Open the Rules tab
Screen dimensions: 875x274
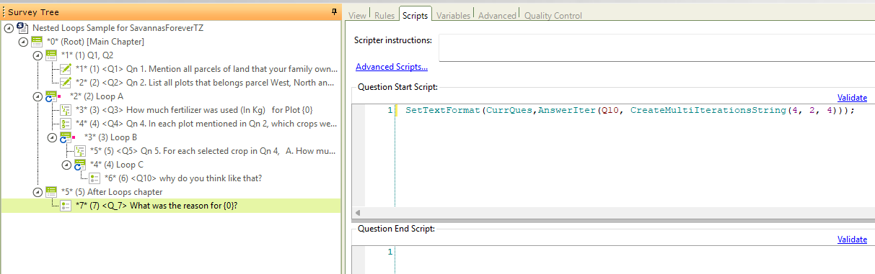click(384, 15)
